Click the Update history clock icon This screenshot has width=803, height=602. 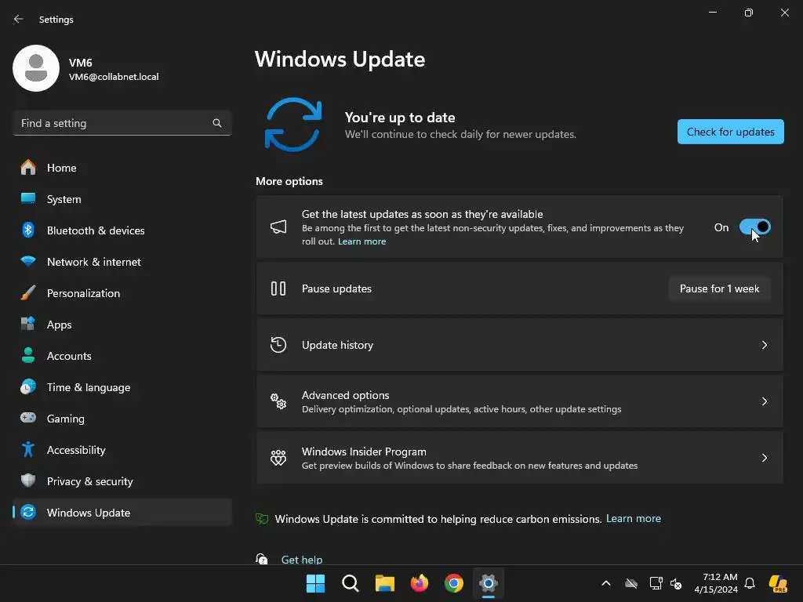pyautogui.click(x=278, y=345)
